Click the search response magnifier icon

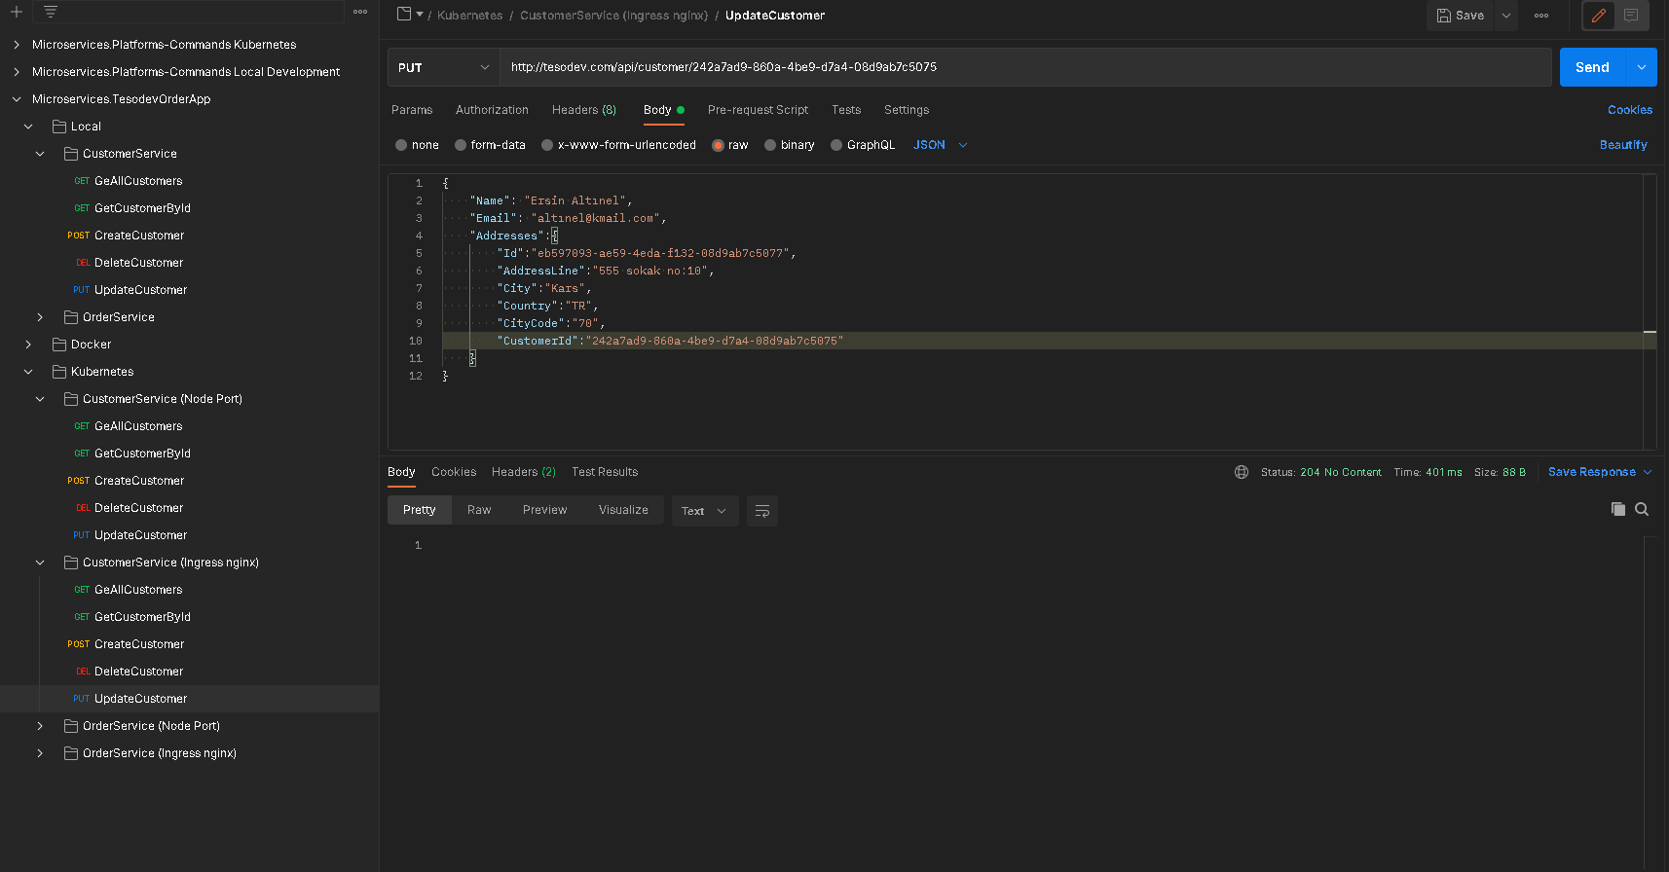pos(1642,509)
